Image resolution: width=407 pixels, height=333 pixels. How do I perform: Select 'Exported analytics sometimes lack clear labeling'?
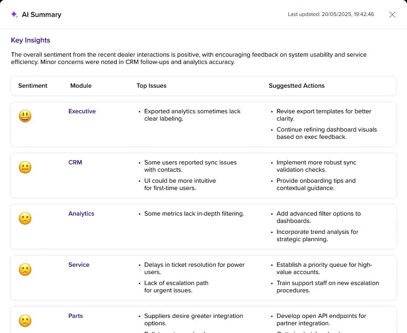[x=193, y=115]
